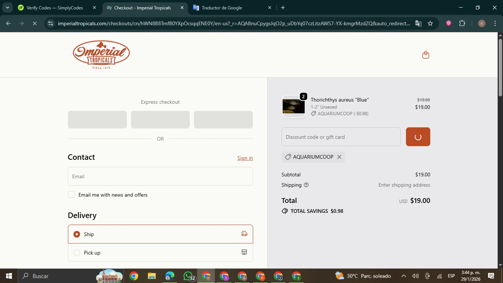Show hidden system tray icons
The width and height of the screenshot is (503, 283).
click(404, 276)
